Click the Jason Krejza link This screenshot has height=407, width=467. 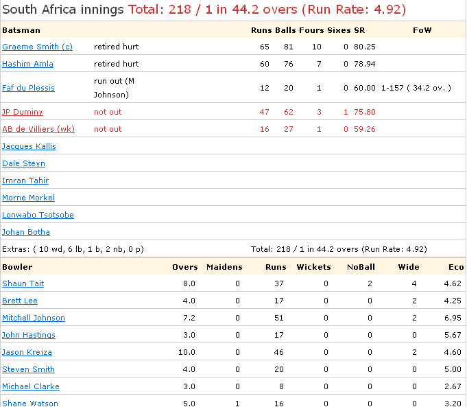[x=27, y=352]
